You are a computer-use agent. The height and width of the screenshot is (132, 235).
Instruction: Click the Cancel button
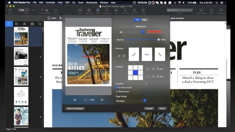click(149, 109)
